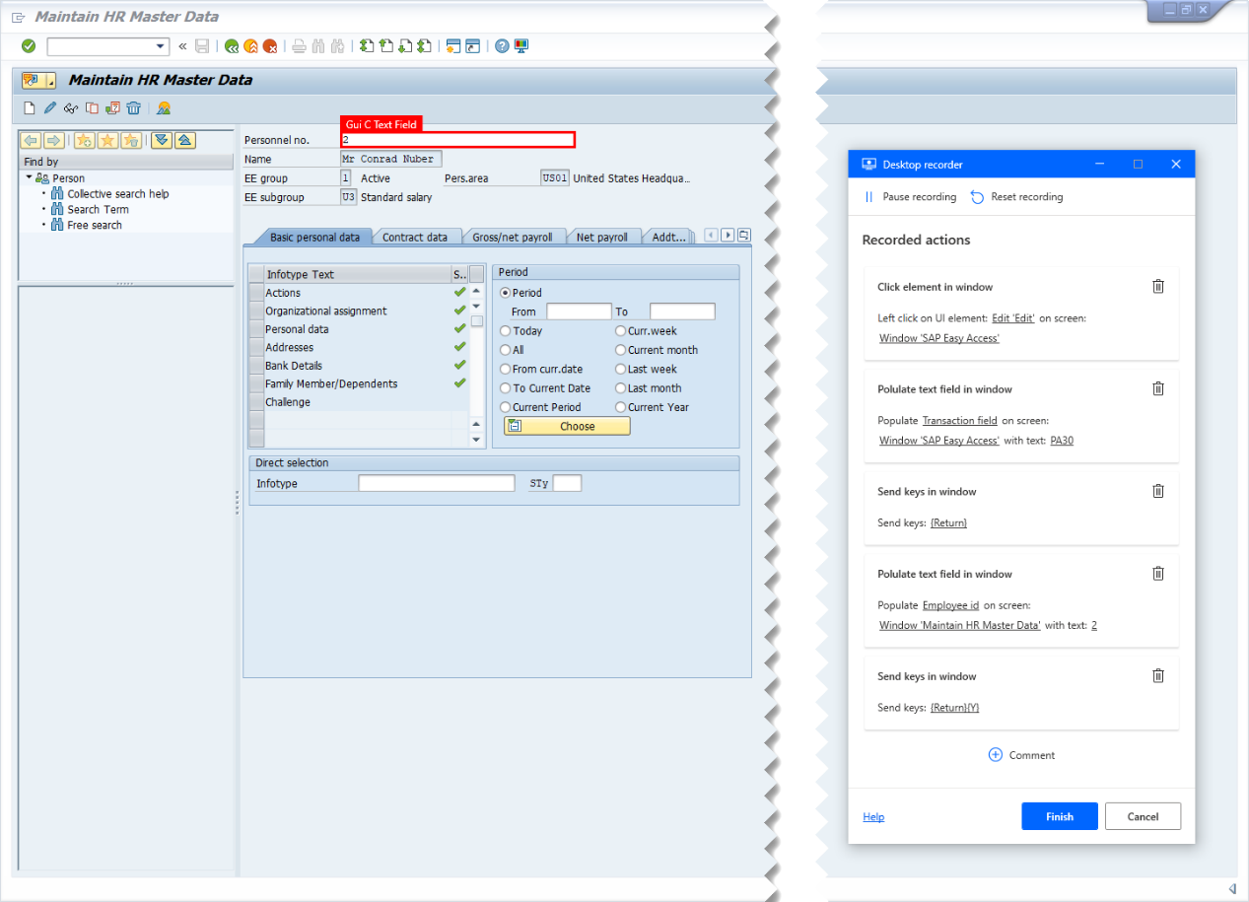The width and height of the screenshot is (1249, 902).
Task: Click Reset recording in Desktop recorder
Action: point(1016,197)
